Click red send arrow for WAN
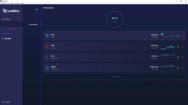 pyautogui.click(x=183, y=68)
